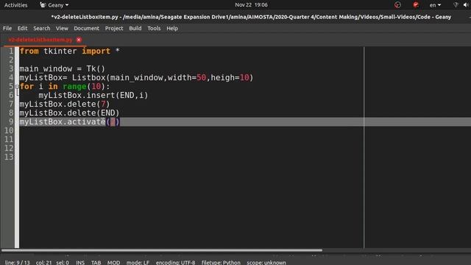Close the v2-deleteListboxItem.py tab

point(79,40)
